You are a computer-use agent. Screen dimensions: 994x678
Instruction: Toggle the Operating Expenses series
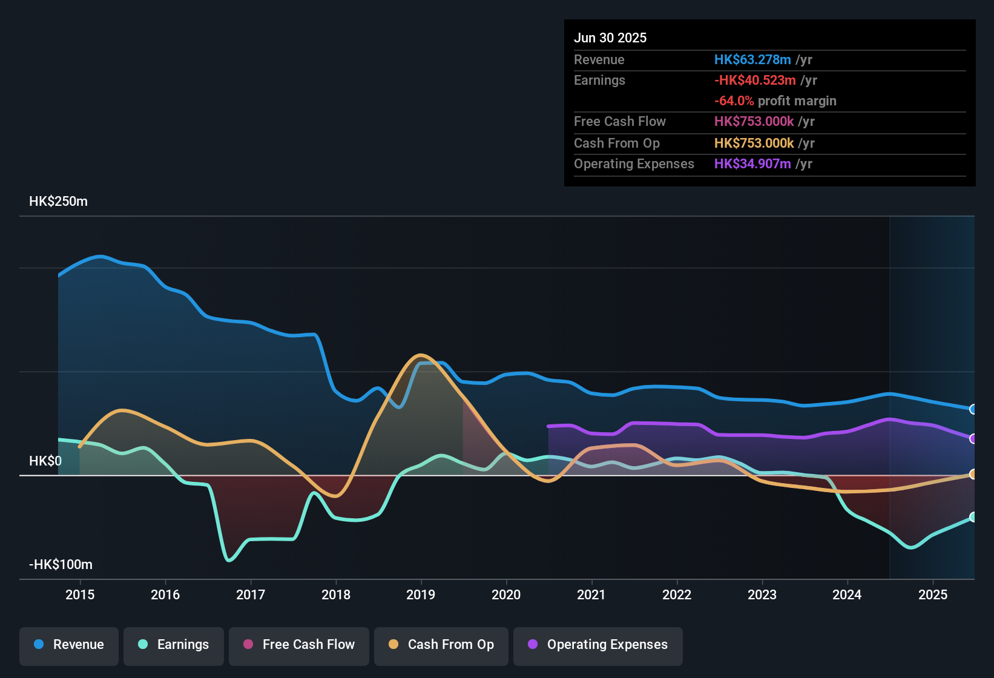pos(597,645)
